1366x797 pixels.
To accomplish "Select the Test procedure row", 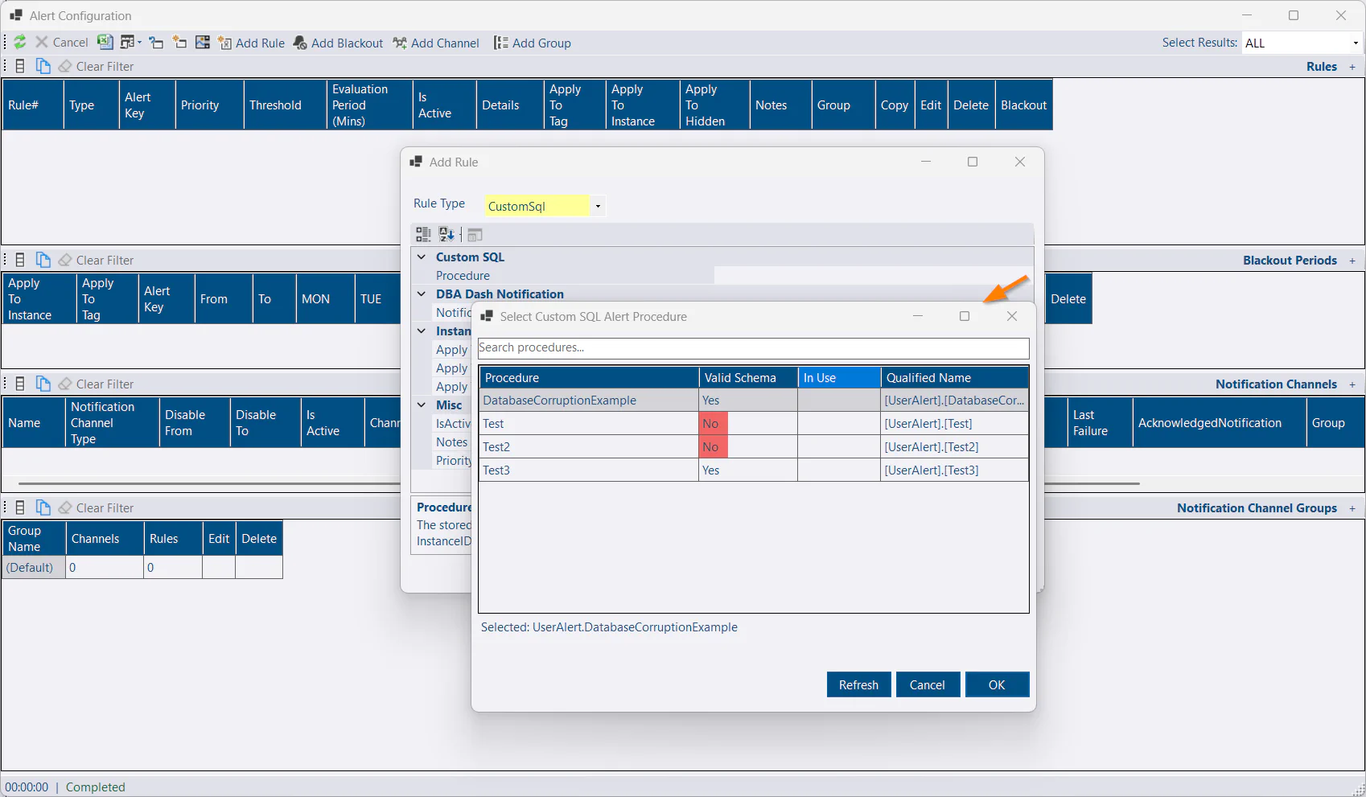I will 754,424.
